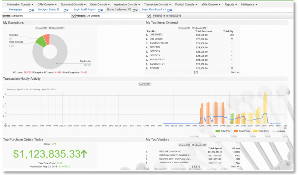Refresh the Buyer Dashboard V2 tab

(x=134, y=10)
